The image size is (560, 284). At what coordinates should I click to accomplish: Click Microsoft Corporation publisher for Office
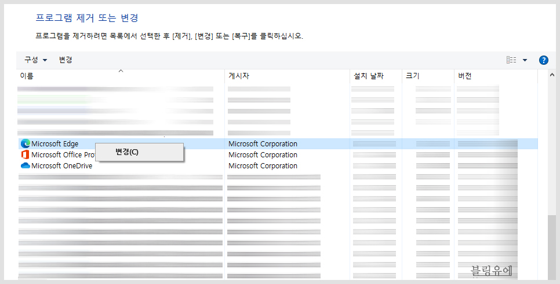click(263, 154)
